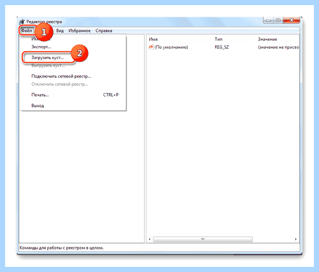Minimize the Редактор реестра window
This screenshot has width=319, height=272.
coord(269,21)
